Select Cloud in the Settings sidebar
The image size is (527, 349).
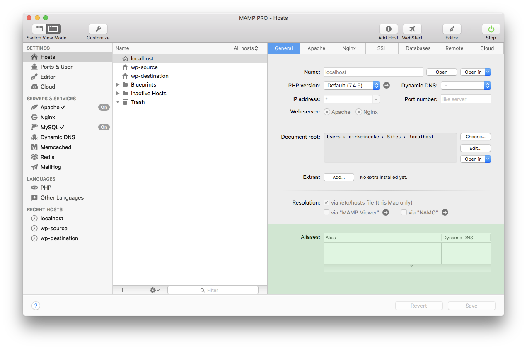[x=68, y=87]
